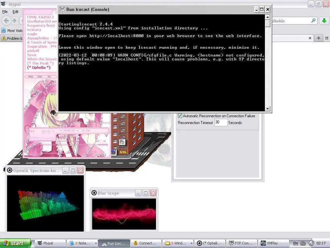The height and width of the screenshot is (248, 330).
Task: Select (* The Peak *) track
Action: tap(40, 63)
